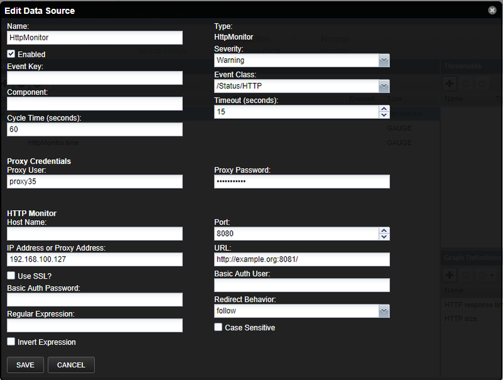
Task: Click the add icon in the background Graph Definitions panel
Action: tap(450, 275)
